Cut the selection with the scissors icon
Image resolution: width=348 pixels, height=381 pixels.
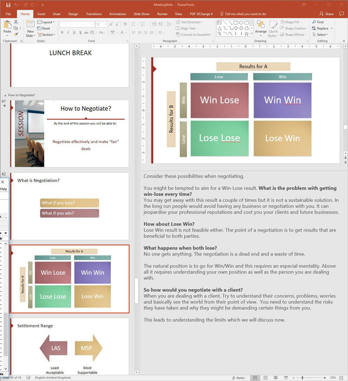point(16,22)
